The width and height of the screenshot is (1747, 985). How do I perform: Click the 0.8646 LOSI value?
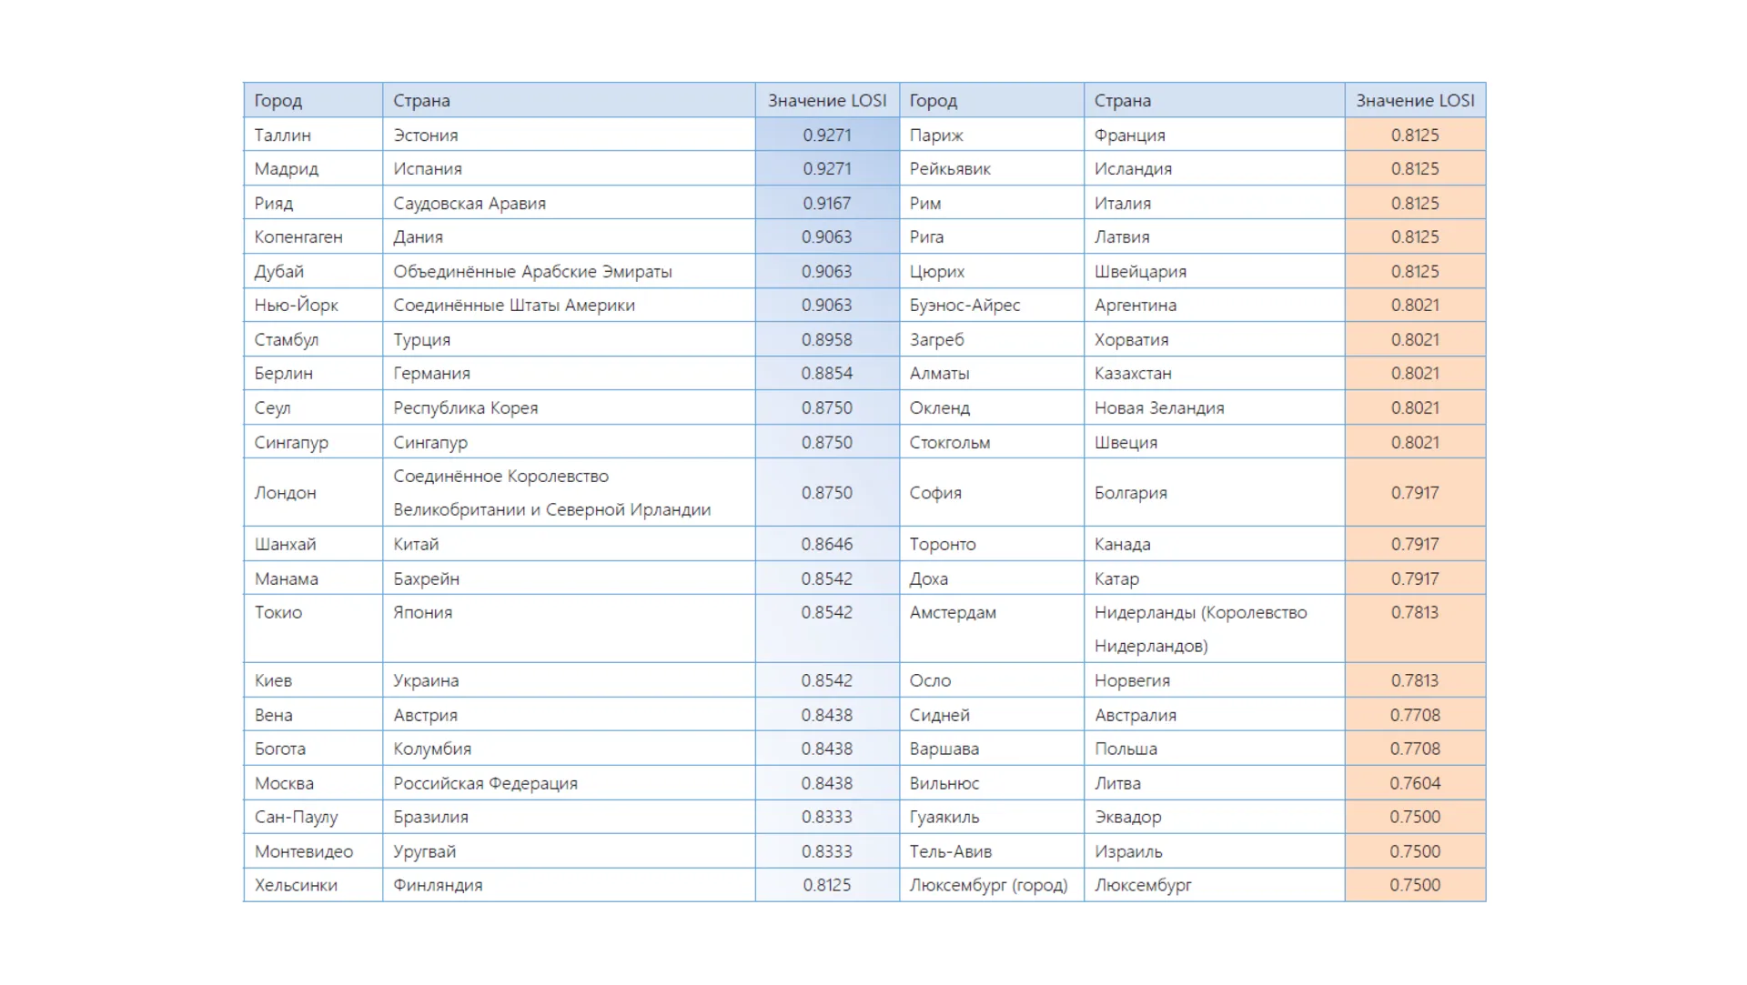[x=827, y=544]
